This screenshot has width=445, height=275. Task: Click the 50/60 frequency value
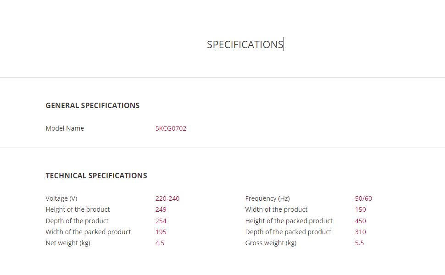(363, 198)
